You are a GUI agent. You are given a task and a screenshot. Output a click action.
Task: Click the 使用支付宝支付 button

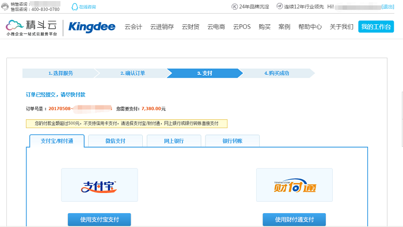(x=100, y=220)
